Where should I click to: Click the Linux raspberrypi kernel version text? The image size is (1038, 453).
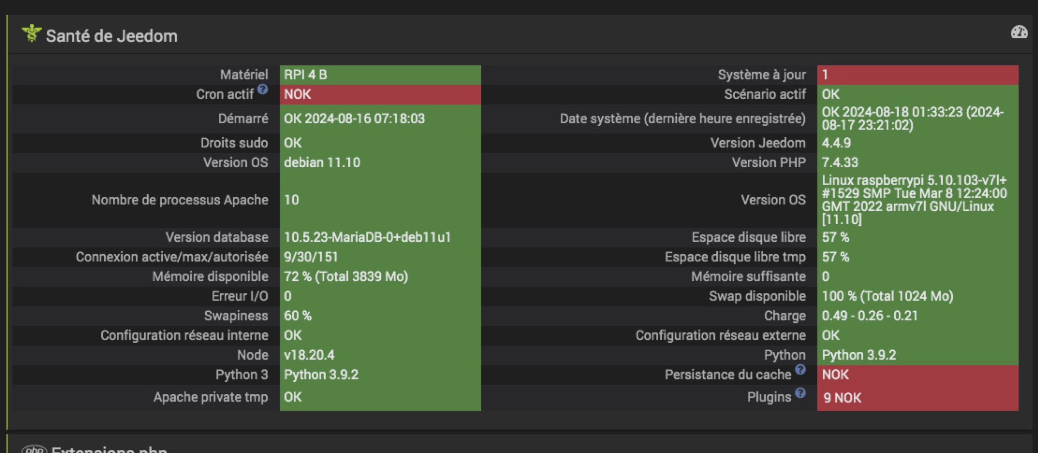click(914, 200)
